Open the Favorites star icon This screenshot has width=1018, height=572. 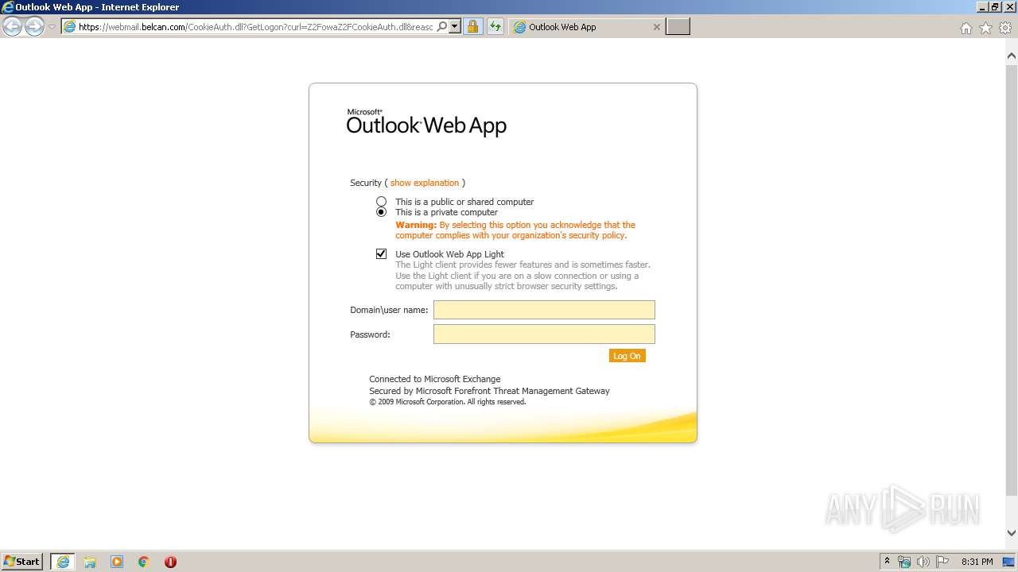985,28
